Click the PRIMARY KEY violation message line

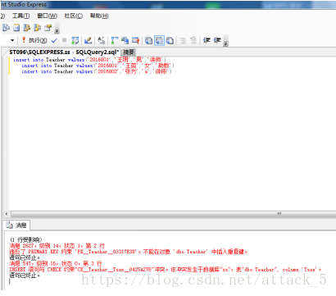pyautogui.click(x=129, y=252)
